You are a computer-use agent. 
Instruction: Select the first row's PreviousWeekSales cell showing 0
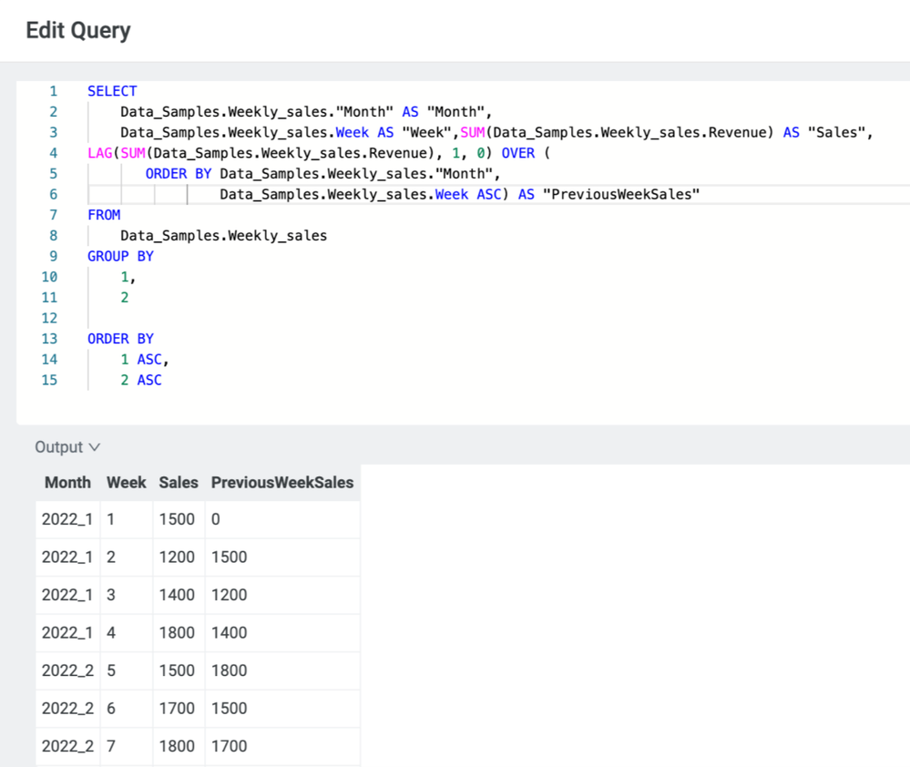click(216, 519)
